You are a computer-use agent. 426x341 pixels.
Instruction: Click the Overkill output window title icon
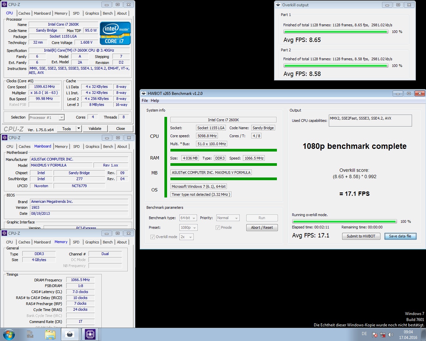pyautogui.click(x=278, y=5)
